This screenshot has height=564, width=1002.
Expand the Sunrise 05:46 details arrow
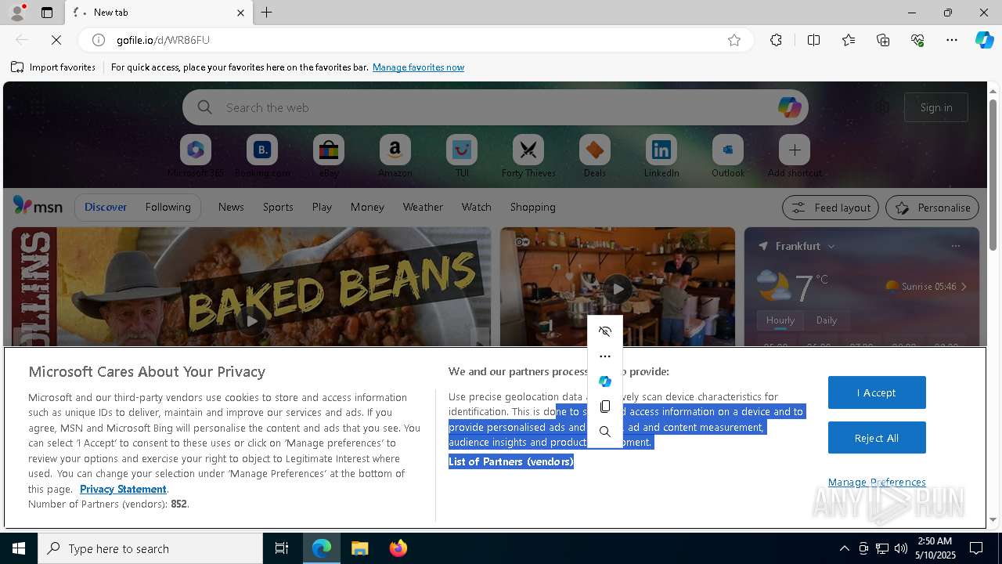[964, 287]
